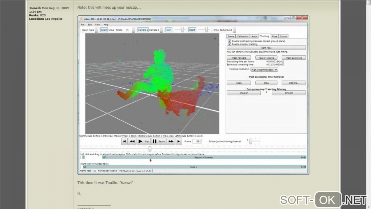371x209 pixels.
Task: Toggle Depth display
Action: [x=192, y=30]
